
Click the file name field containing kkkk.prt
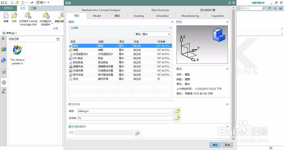pos(125,111)
